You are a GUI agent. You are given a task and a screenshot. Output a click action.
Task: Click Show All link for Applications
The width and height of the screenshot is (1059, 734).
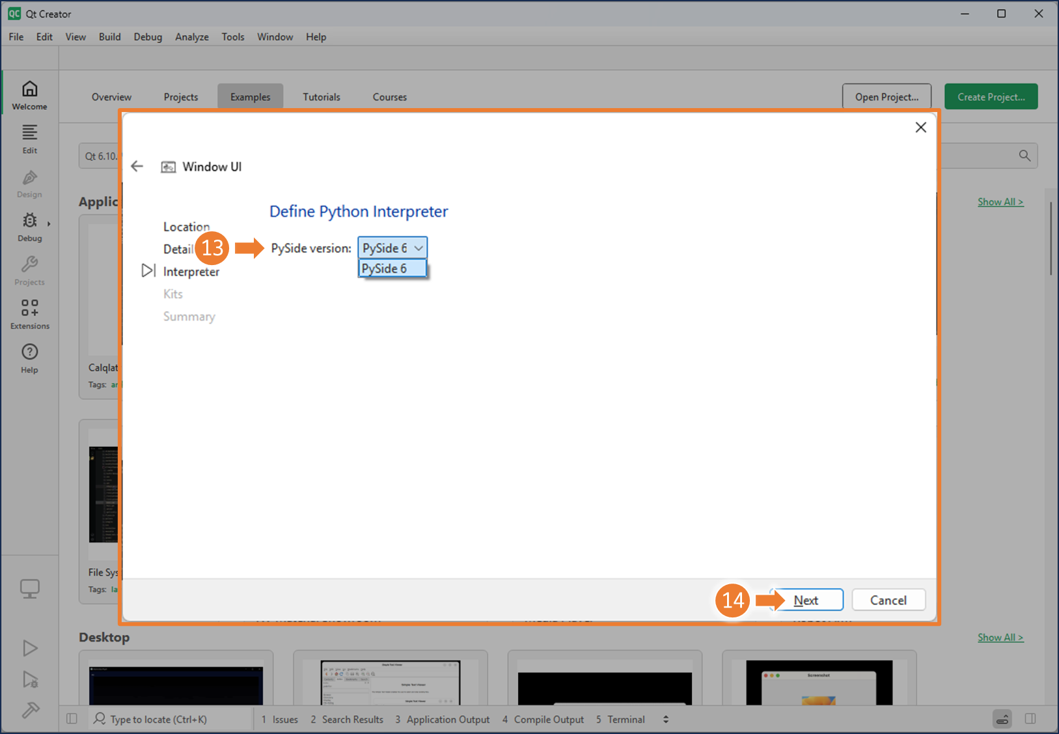click(x=1000, y=202)
